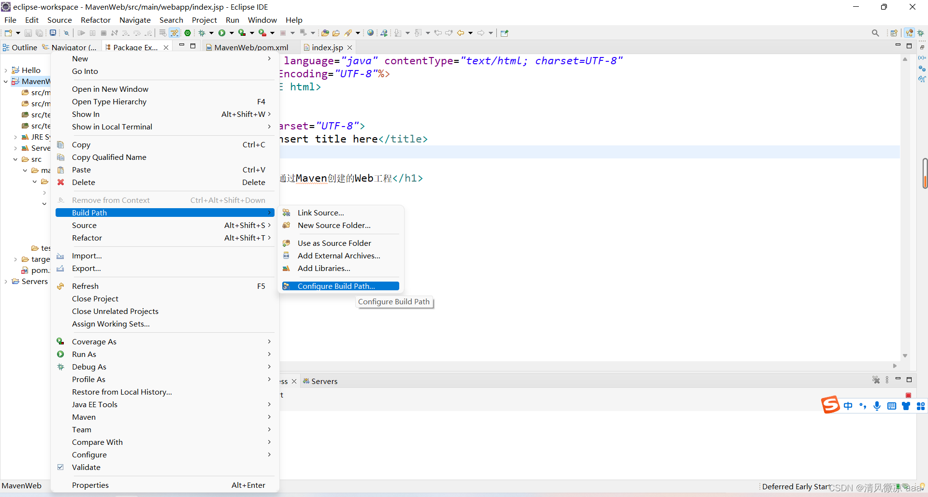Viewport: 928px width, 497px height.
Task: Open the Expressions glasses icon in right trim
Action: [x=922, y=79]
